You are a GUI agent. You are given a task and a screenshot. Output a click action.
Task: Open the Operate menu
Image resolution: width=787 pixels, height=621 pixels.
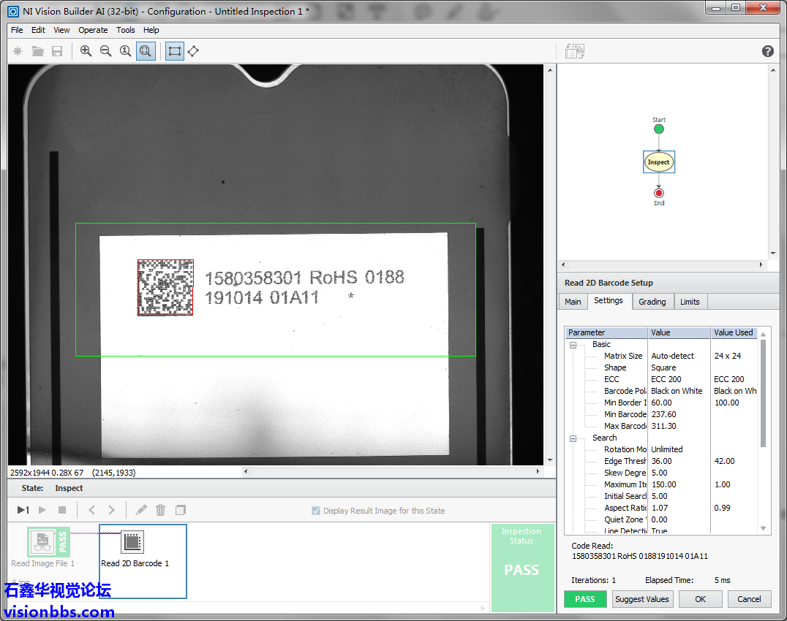pyautogui.click(x=93, y=30)
